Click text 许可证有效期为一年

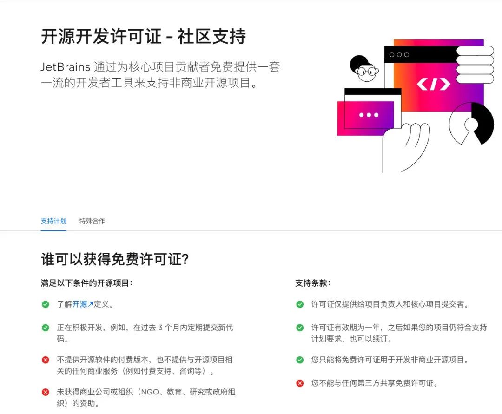tap(399, 333)
